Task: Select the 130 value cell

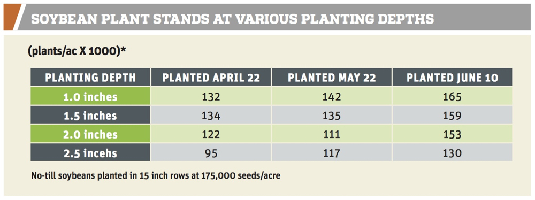Action: [x=453, y=152]
